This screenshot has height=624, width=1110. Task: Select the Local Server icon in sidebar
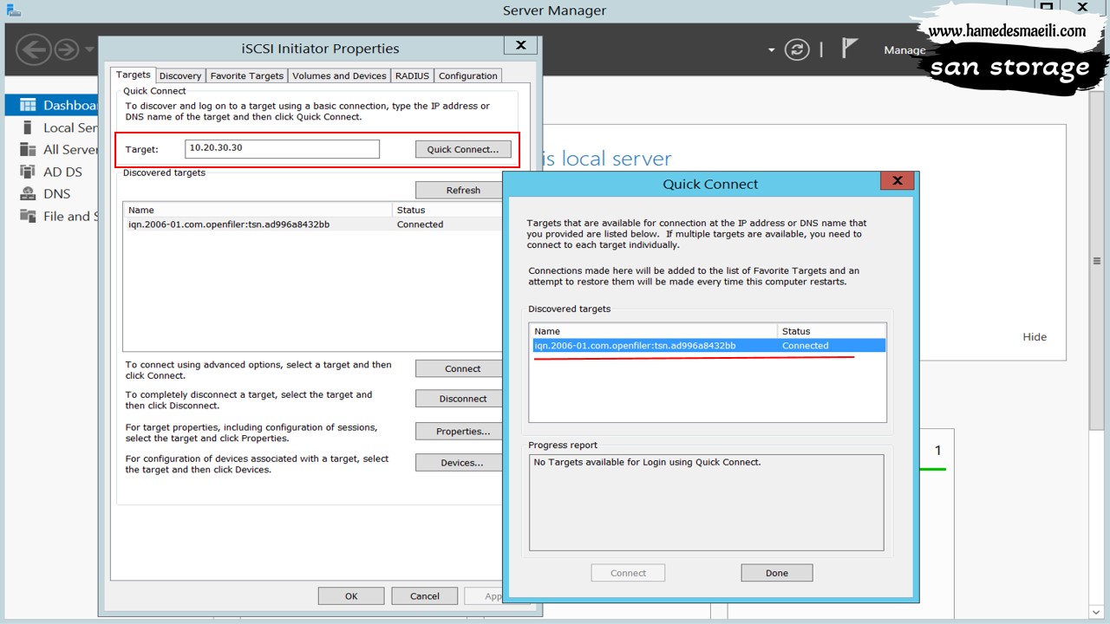pyautogui.click(x=27, y=127)
